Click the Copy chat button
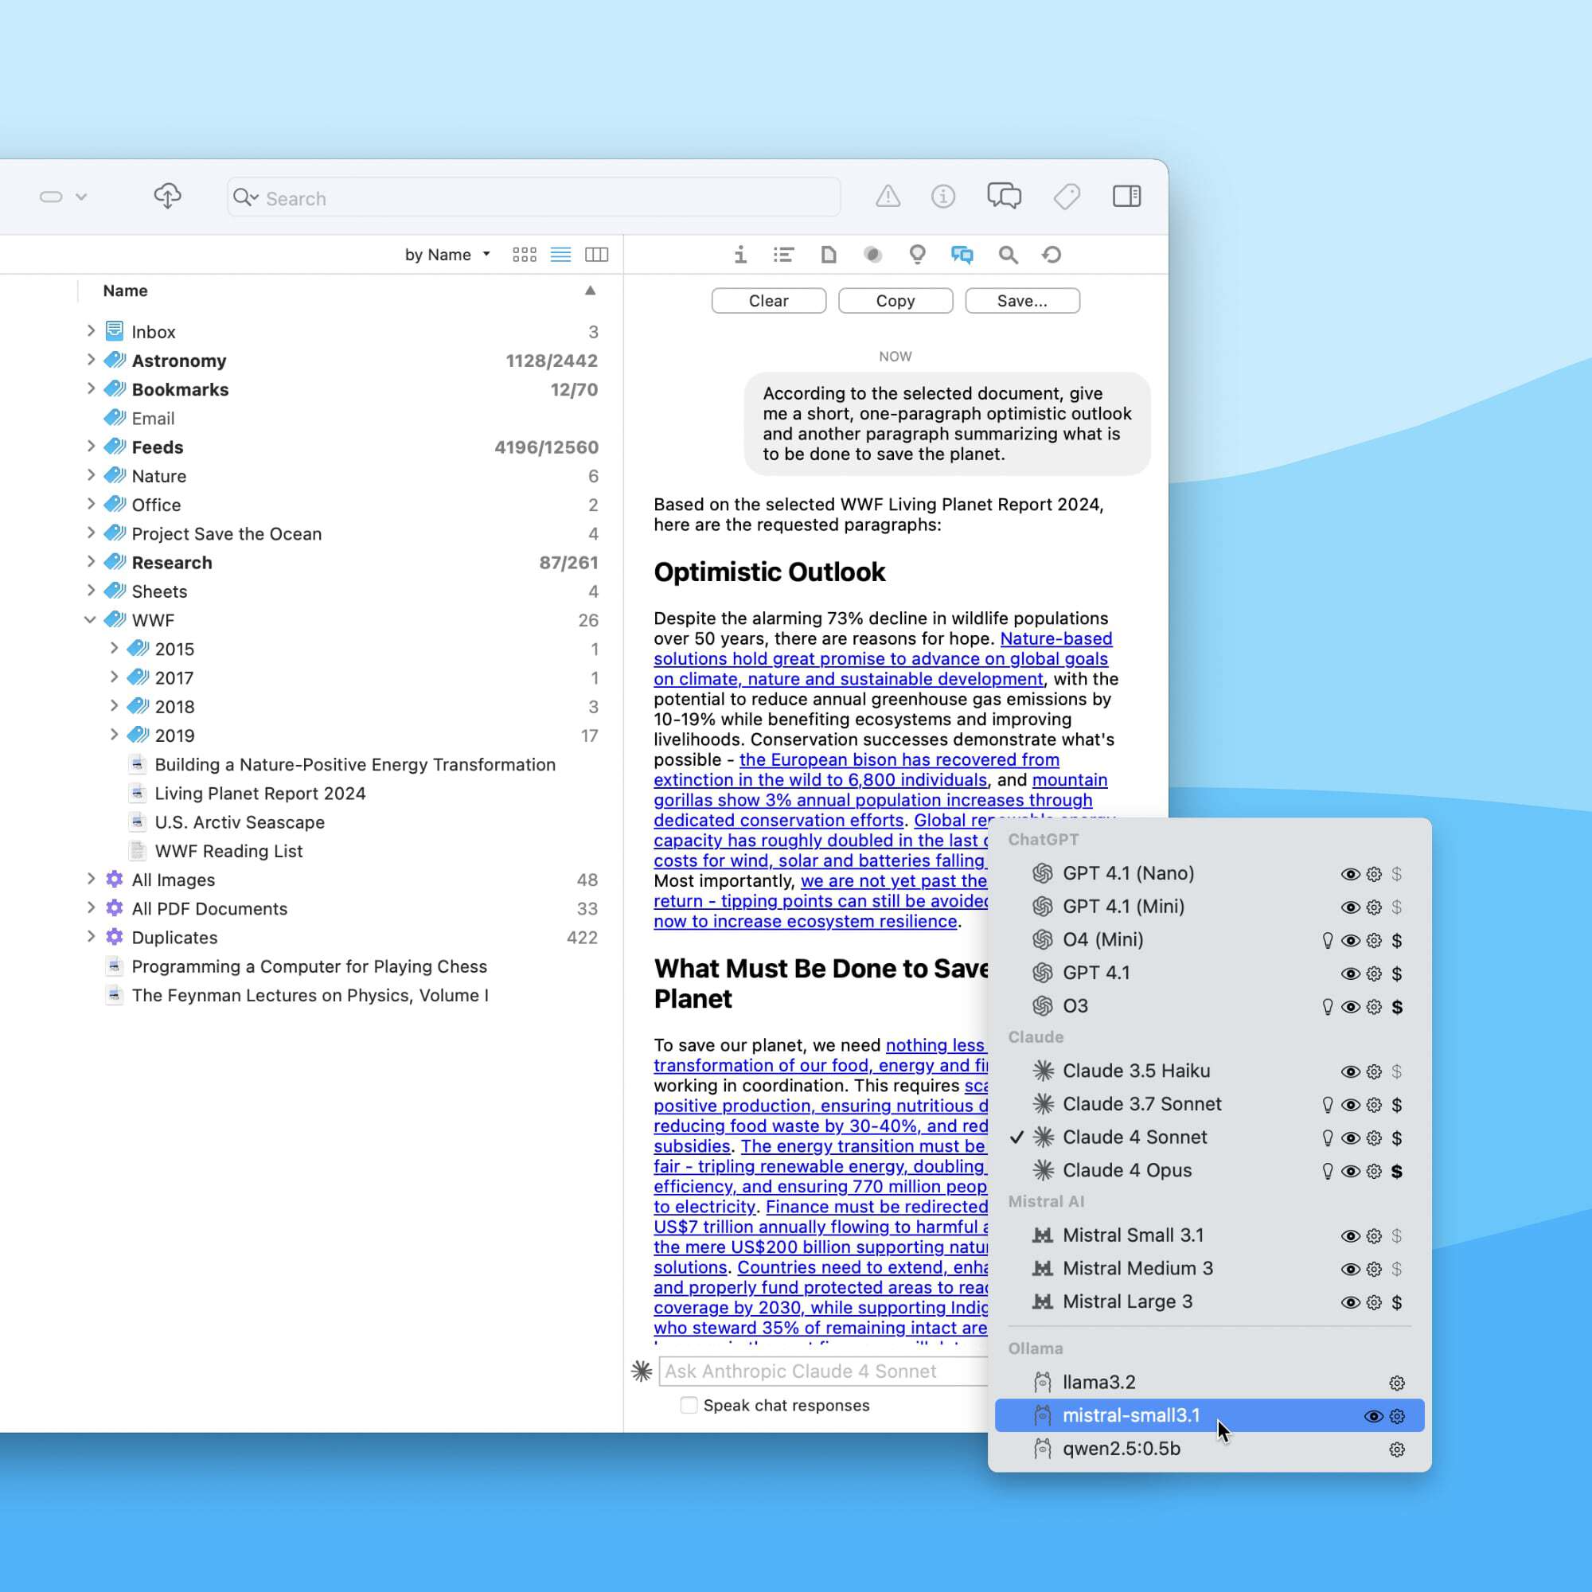The image size is (1592, 1592). pyautogui.click(x=895, y=301)
